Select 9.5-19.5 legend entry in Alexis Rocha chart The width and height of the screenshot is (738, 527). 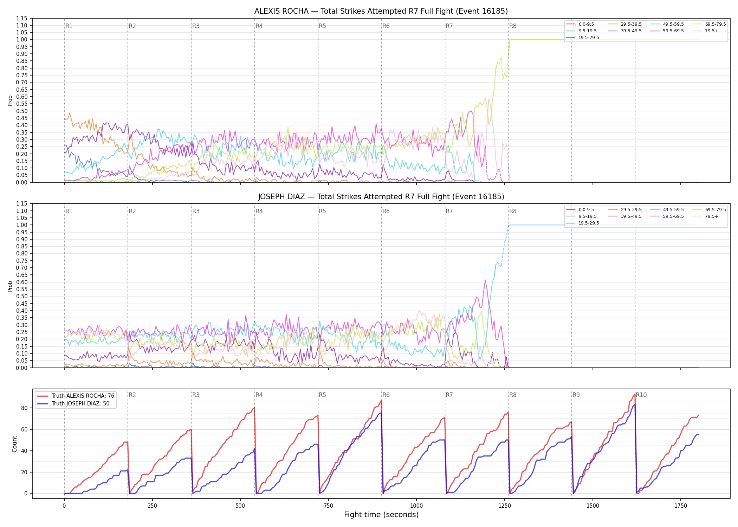(x=581, y=31)
